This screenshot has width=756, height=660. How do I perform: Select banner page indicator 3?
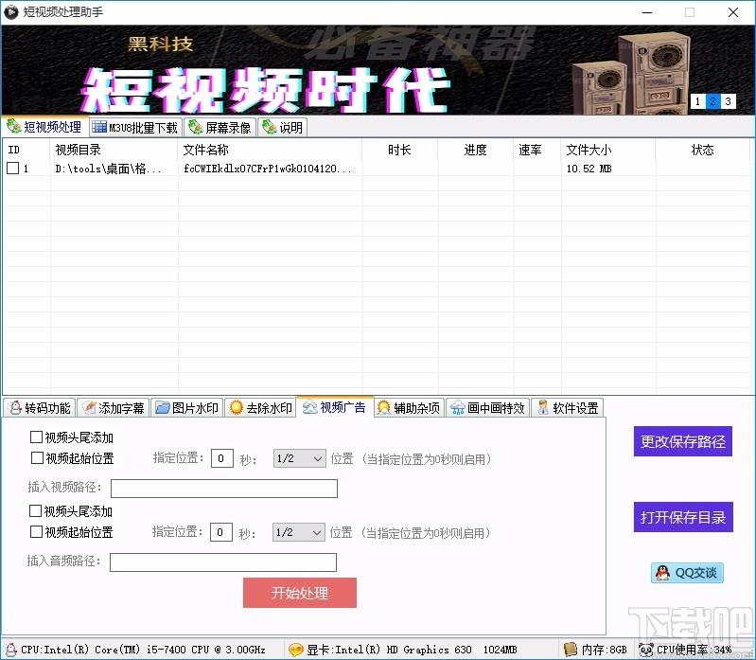pyautogui.click(x=728, y=102)
